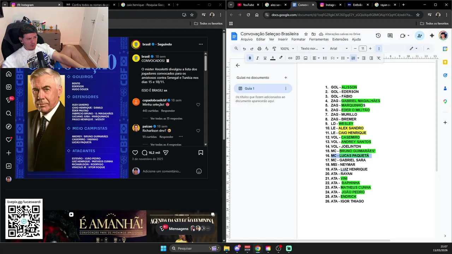Open the Extensões menu
452x254 pixels.
point(340,40)
